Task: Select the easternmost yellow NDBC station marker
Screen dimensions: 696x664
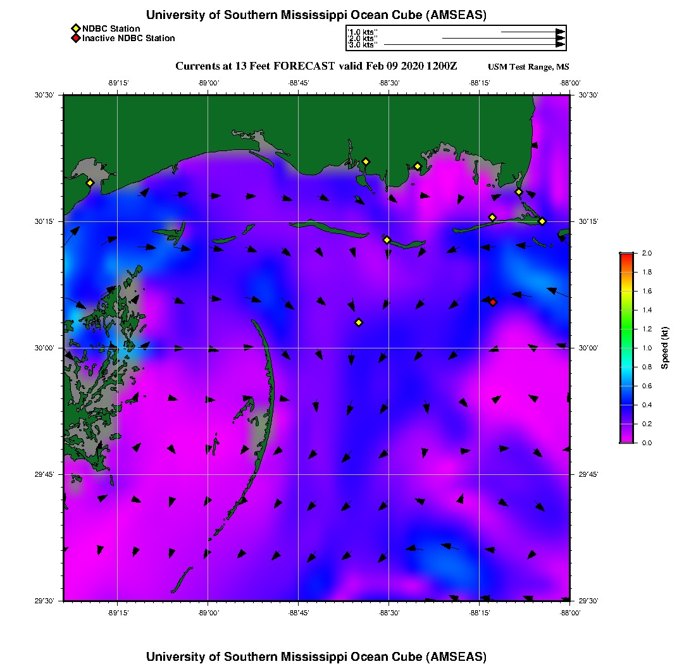Action: pyautogui.click(x=542, y=221)
